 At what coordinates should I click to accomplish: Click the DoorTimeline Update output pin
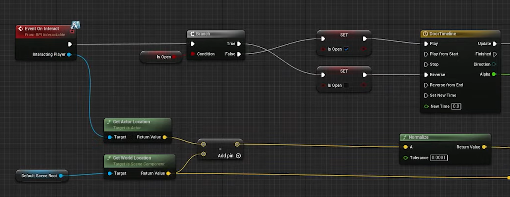coord(495,44)
